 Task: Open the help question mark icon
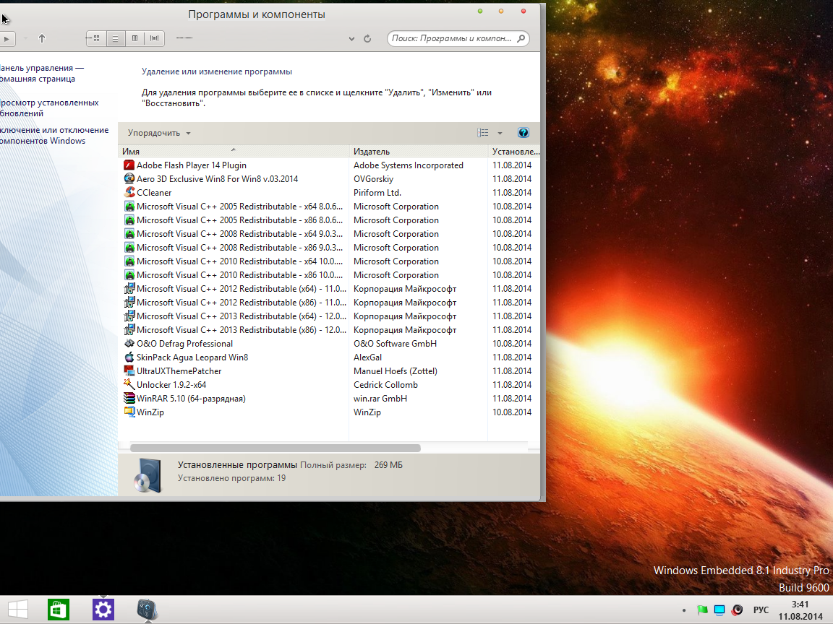[x=523, y=133]
